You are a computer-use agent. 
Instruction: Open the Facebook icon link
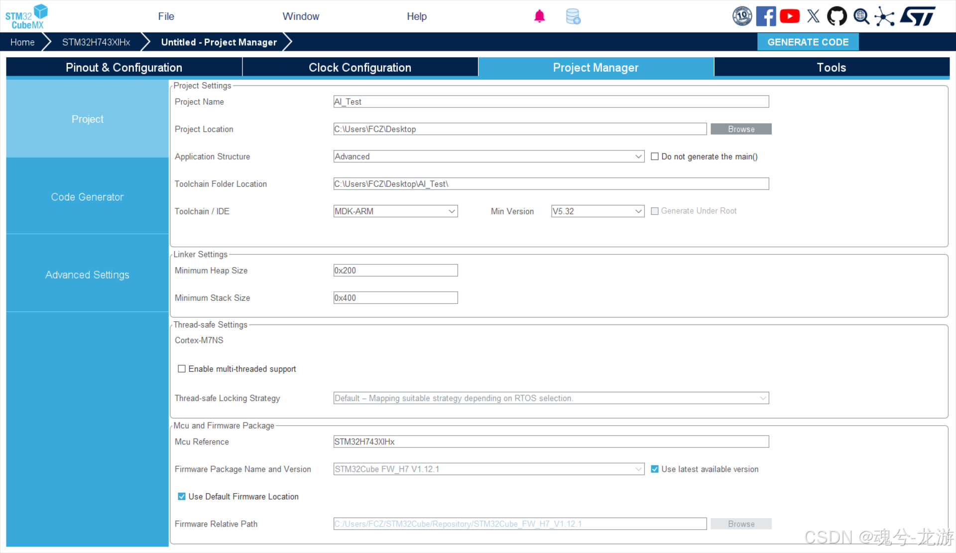[766, 16]
